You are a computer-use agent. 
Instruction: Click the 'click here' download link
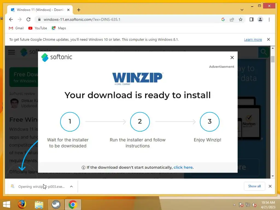183,167
